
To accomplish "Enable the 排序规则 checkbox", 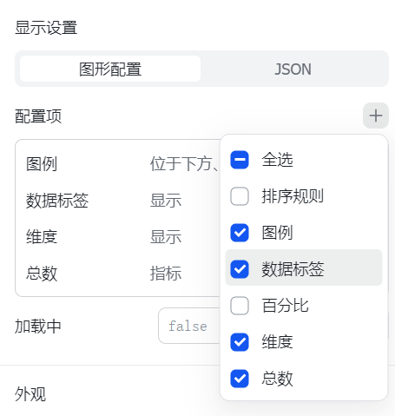I will click(x=240, y=196).
